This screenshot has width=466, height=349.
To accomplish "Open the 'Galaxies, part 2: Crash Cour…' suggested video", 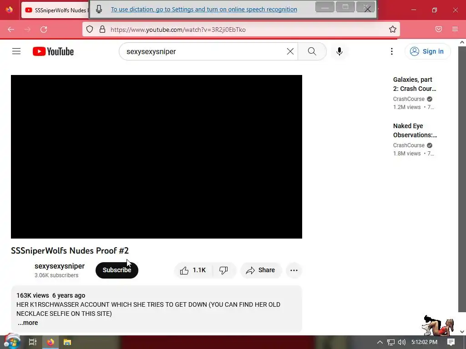I will coord(415,84).
